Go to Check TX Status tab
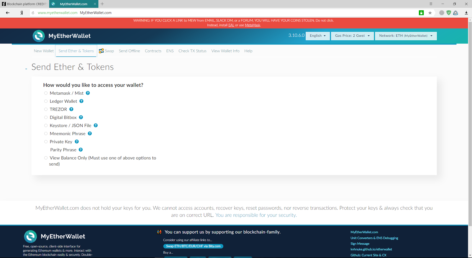Screen dimensions: 472x258 (192, 51)
